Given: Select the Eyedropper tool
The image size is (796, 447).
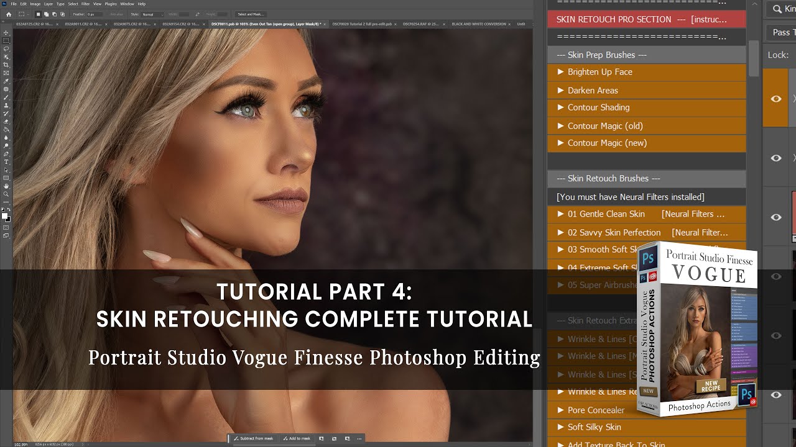Looking at the screenshot, I should [x=6, y=81].
